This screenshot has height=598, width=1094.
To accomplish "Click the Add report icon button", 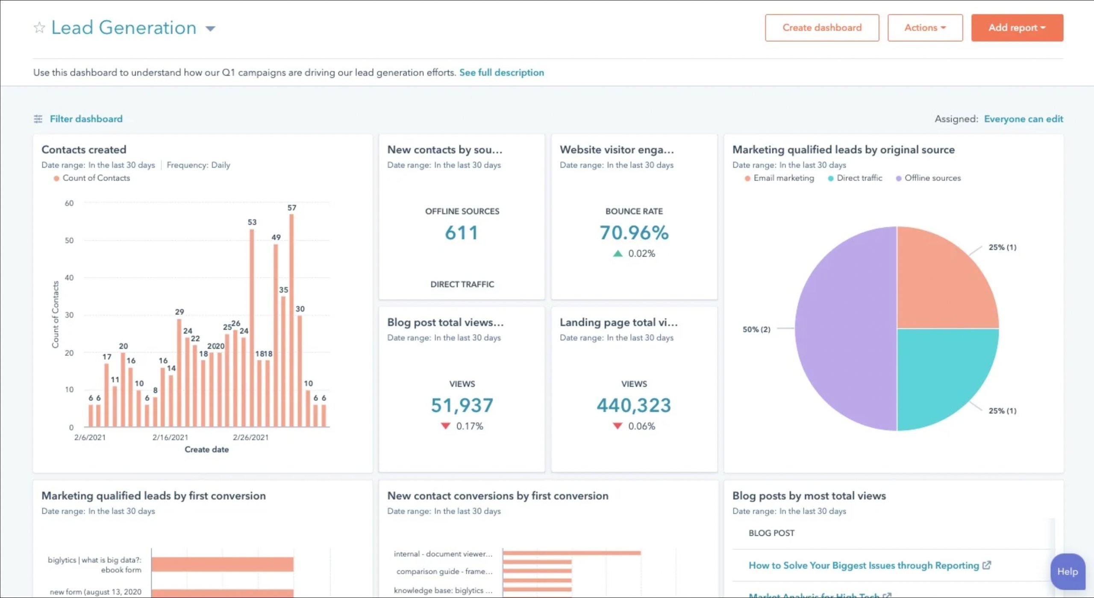I will 1017,27.
